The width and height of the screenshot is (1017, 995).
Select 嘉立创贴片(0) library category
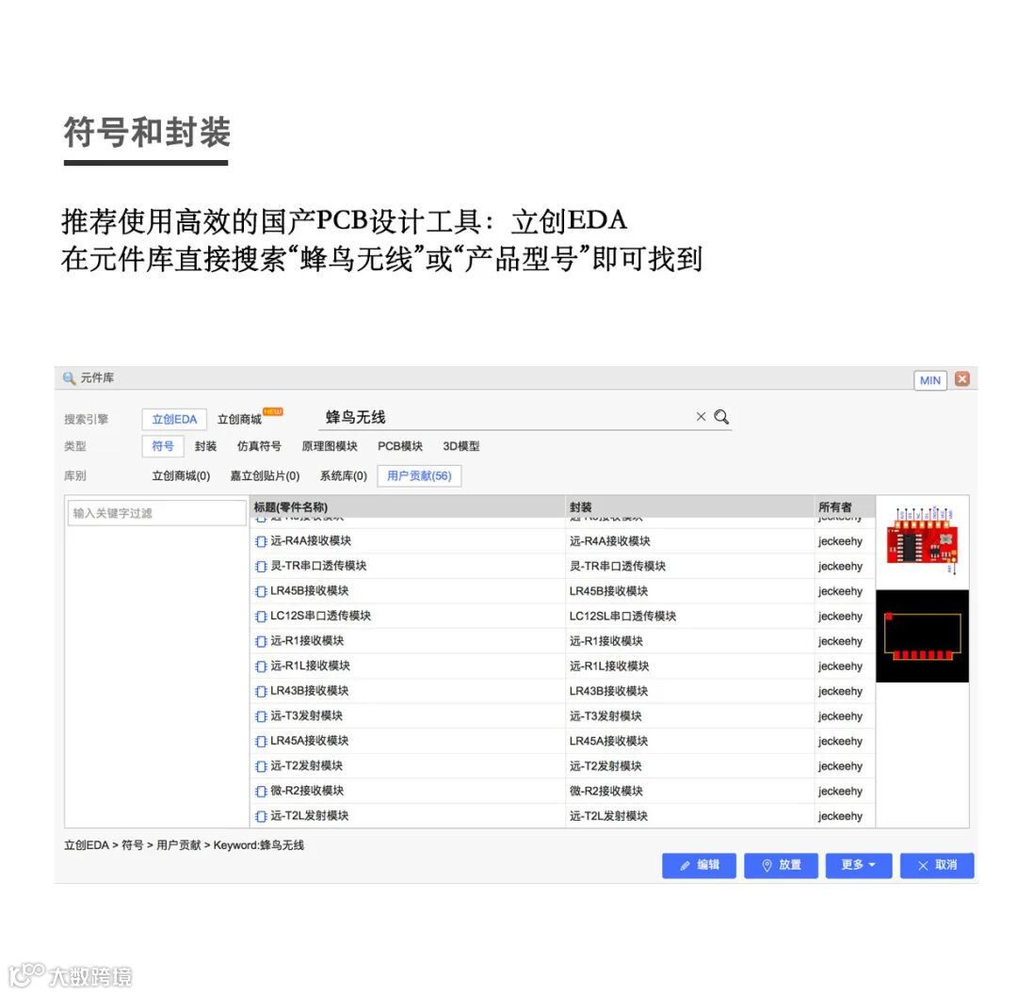[265, 475]
